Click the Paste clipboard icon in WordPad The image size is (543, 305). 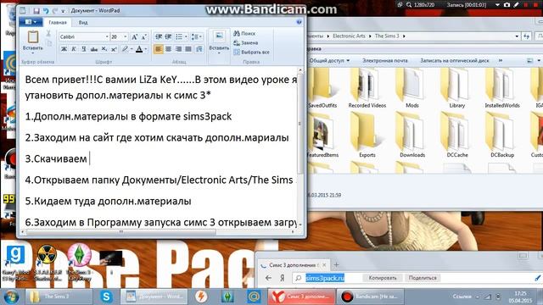[x=33, y=37]
